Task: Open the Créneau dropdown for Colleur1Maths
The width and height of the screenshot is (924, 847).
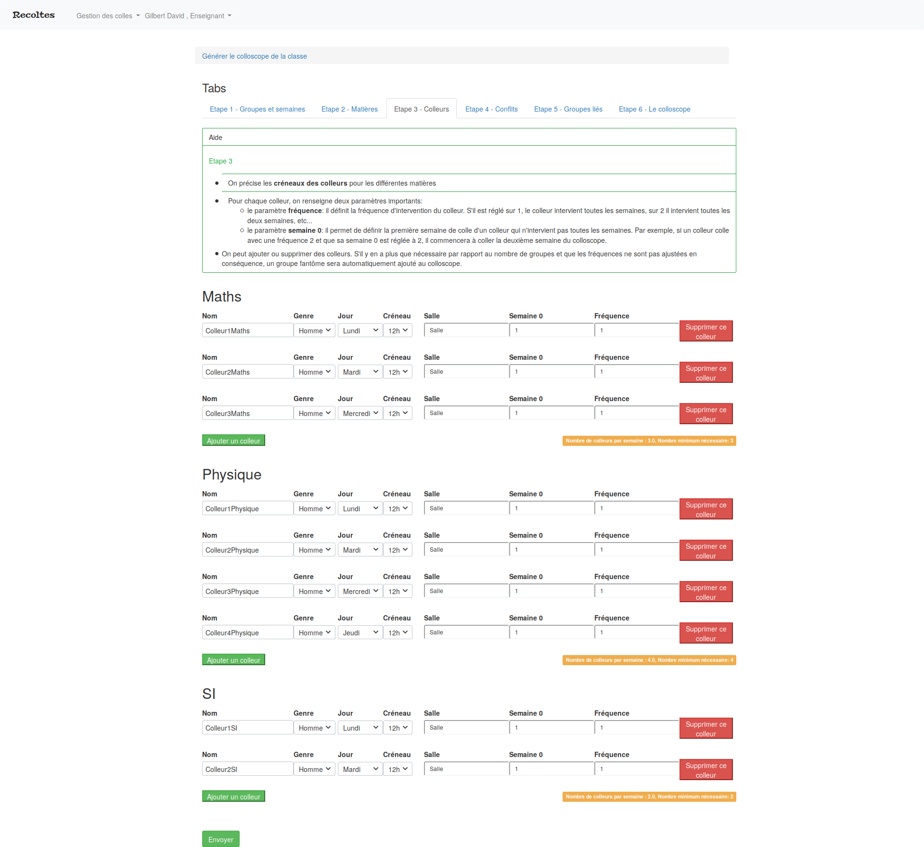Action: 398,330
